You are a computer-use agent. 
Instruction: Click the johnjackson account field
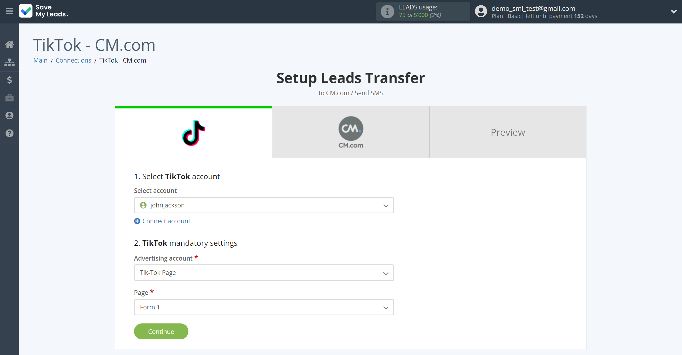tap(264, 205)
